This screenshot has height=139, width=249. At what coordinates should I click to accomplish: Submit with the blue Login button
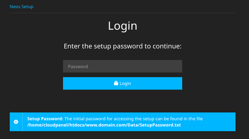tap(122, 83)
